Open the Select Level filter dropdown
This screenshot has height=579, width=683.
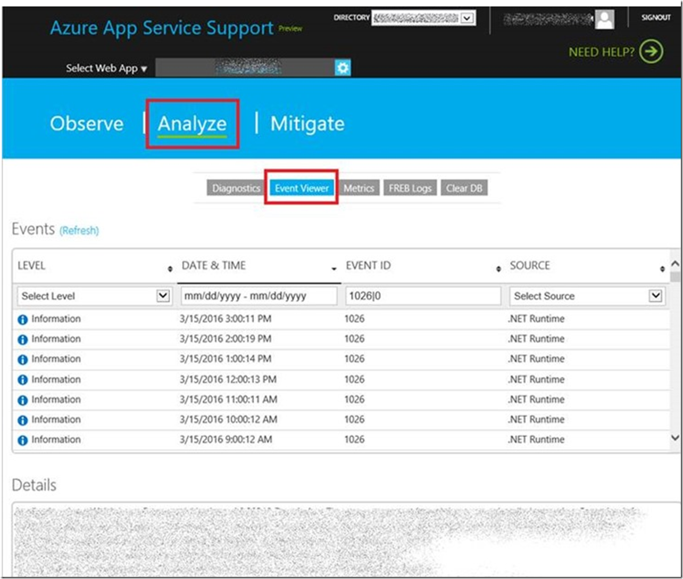click(95, 296)
